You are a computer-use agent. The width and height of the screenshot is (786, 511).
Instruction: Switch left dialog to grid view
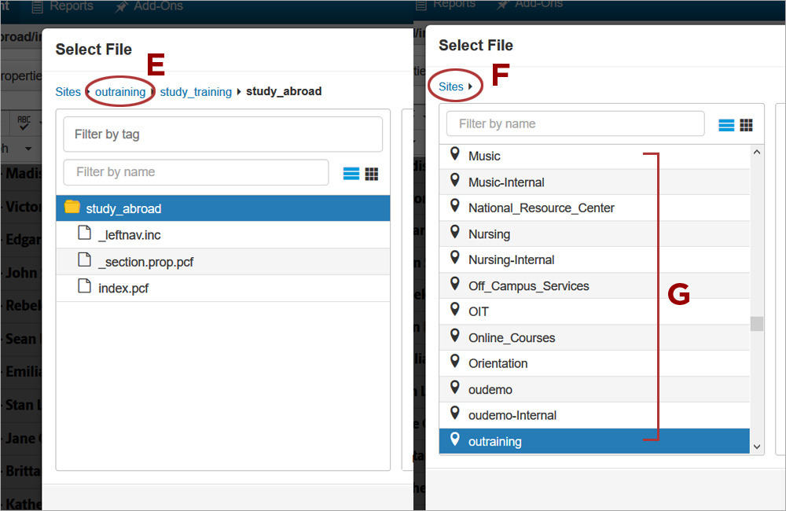pyautogui.click(x=372, y=174)
